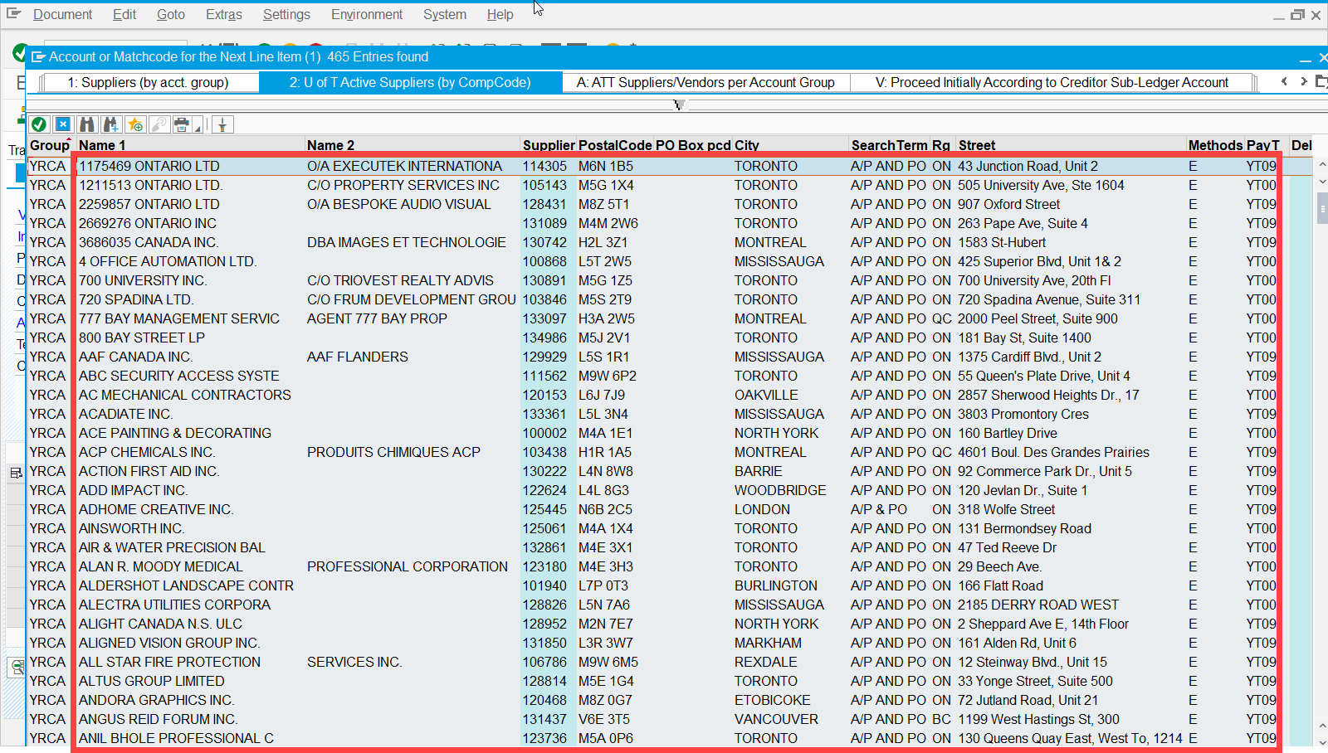Open the Goto menu
This screenshot has width=1328, height=753.
tap(171, 14)
